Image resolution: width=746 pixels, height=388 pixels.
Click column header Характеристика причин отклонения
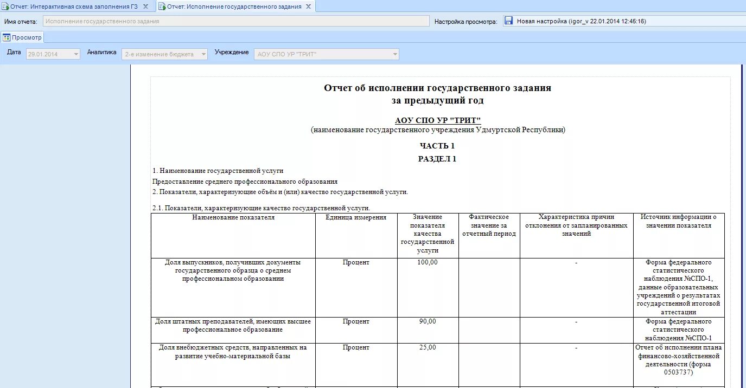click(x=576, y=225)
